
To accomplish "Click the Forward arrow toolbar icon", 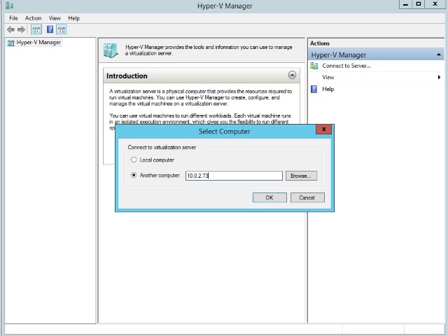I will tap(21, 29).
